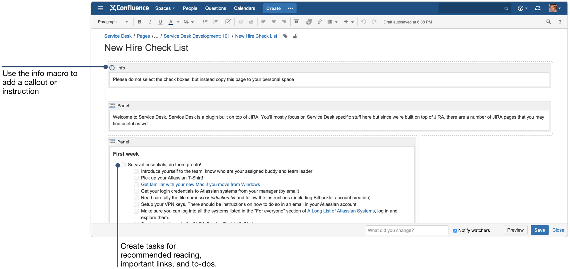Open find and replace in editor toolbar

pyautogui.click(x=549, y=22)
